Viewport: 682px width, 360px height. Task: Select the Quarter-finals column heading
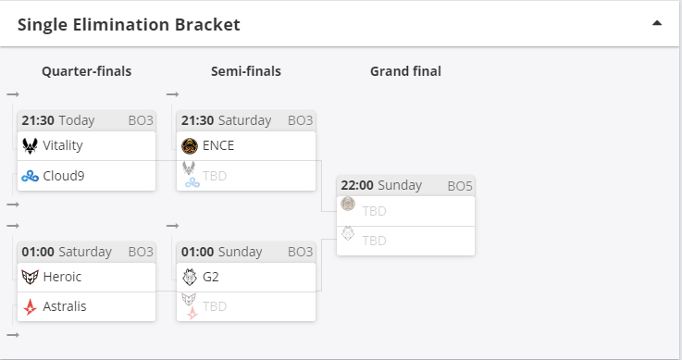(x=87, y=71)
